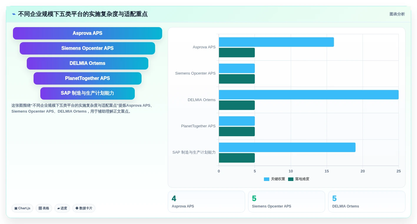
Task: Click the x-axis tick value 15
Action: tap(327, 171)
